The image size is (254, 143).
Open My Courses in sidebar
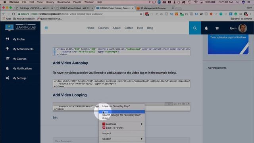point(19,59)
